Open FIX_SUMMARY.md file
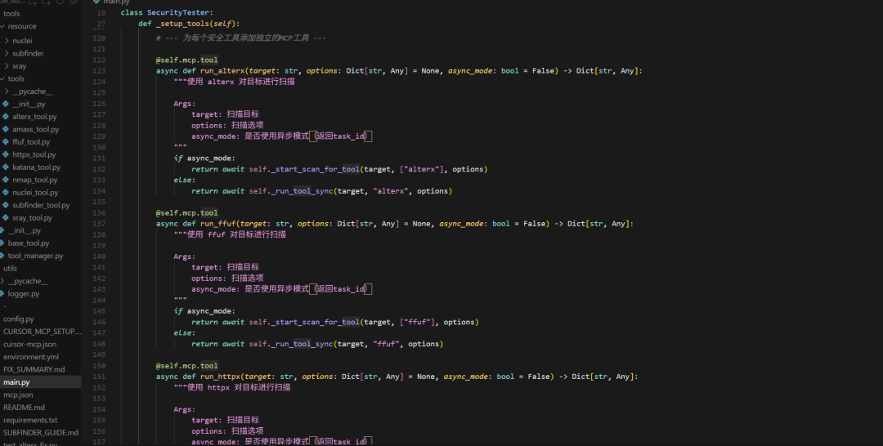 [34, 369]
